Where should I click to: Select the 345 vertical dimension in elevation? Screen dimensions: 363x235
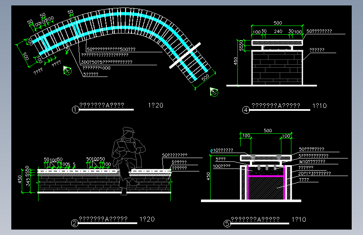tap(28, 182)
